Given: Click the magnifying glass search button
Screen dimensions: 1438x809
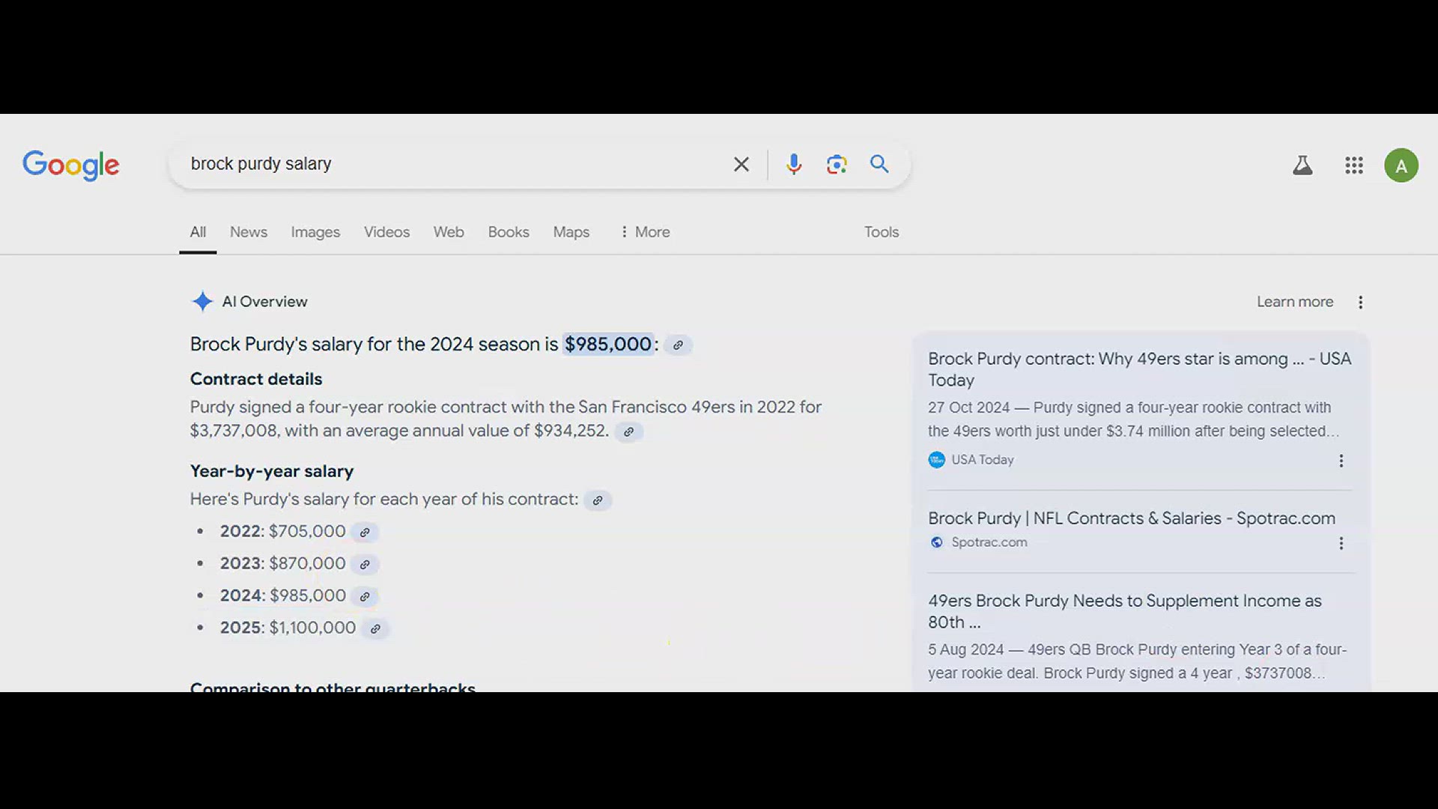Looking at the screenshot, I should point(879,164).
